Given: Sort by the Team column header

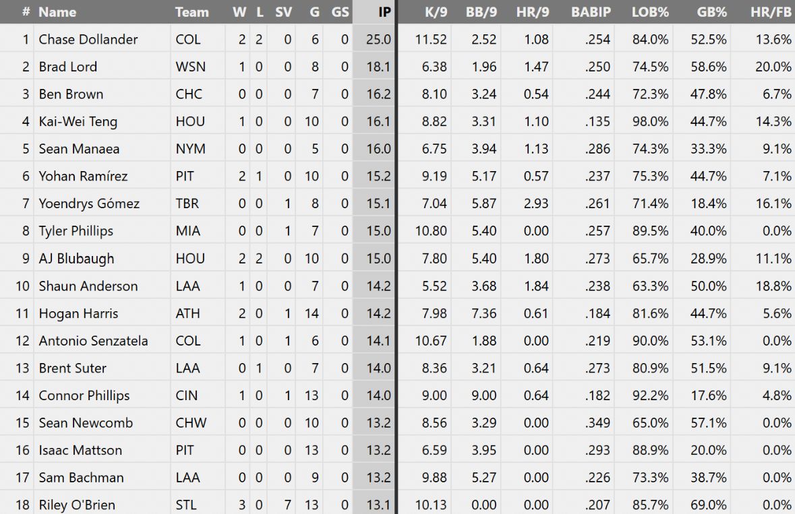Looking at the screenshot, I should [192, 12].
